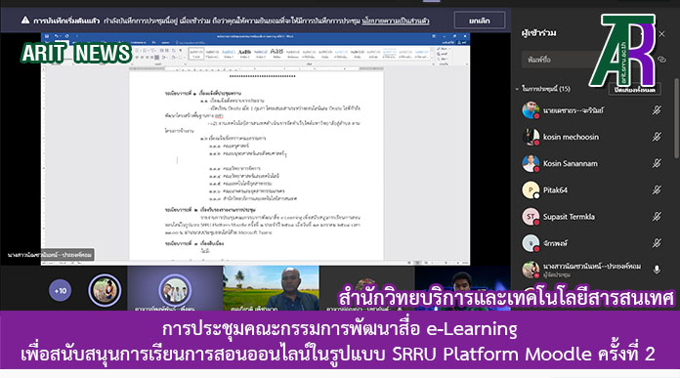680x378 pixels.
Task: Click Save icon in shared Word title bar
Action: (x=47, y=36)
